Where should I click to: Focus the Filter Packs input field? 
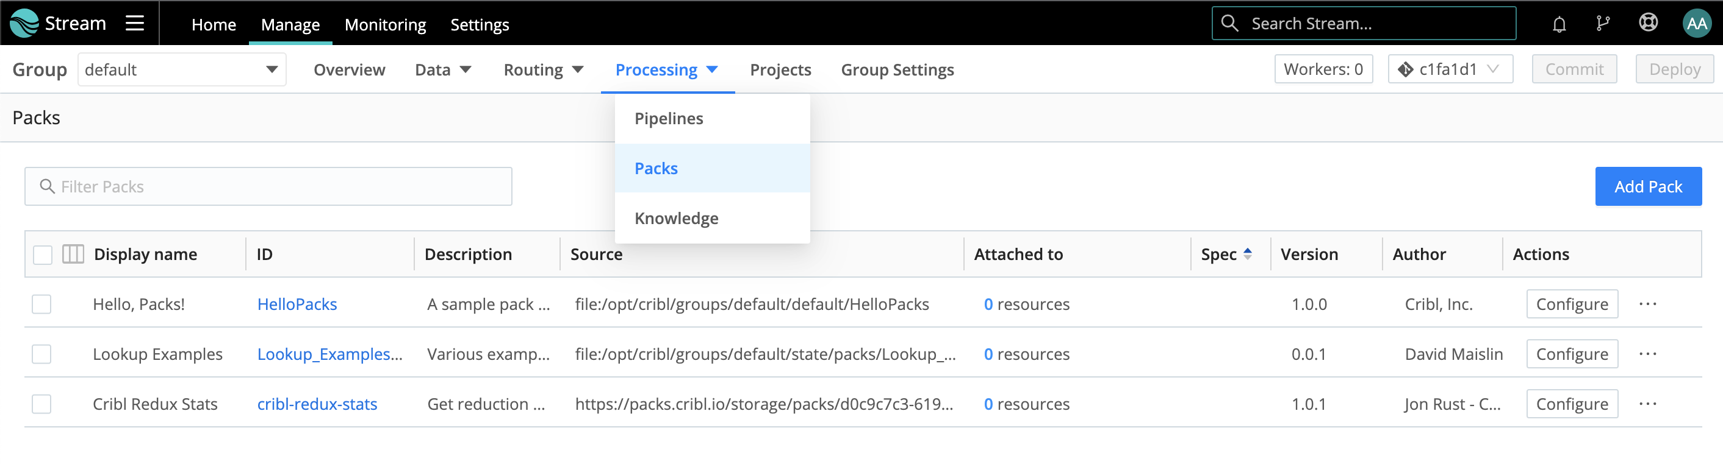point(268,186)
